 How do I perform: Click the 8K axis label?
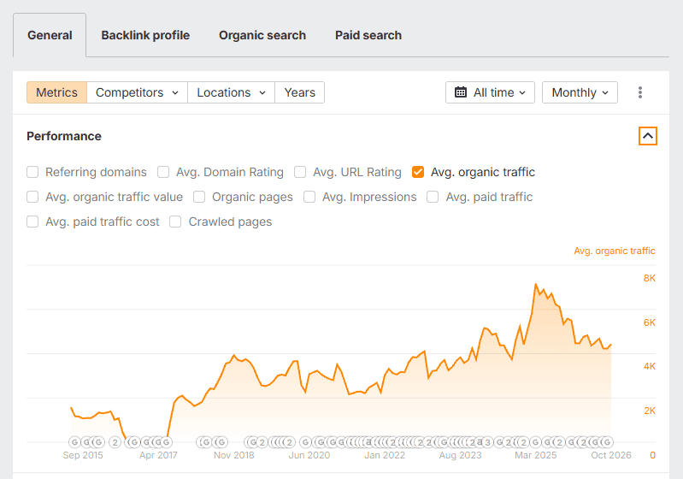[x=650, y=278]
